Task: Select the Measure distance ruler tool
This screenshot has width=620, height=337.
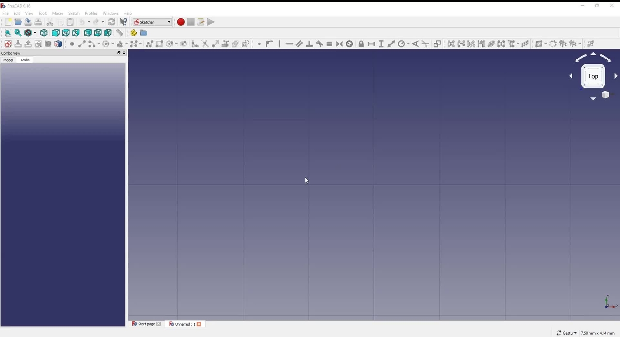Action: pos(119,33)
